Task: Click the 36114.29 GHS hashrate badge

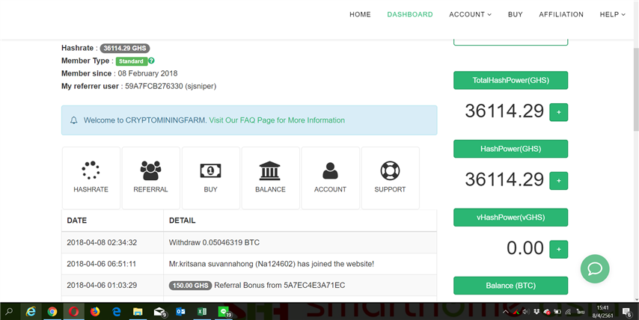Action: tap(125, 48)
